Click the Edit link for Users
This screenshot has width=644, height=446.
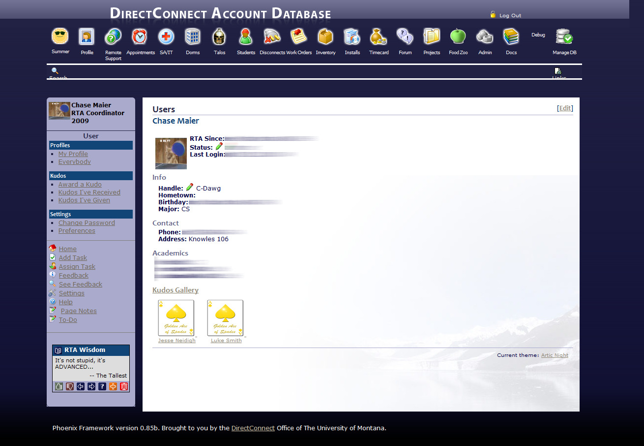(565, 108)
